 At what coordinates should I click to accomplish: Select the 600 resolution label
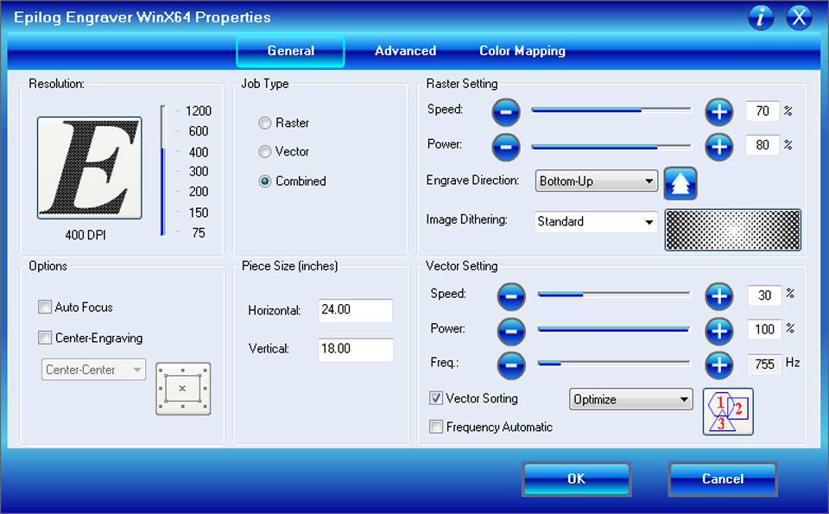pos(199,131)
